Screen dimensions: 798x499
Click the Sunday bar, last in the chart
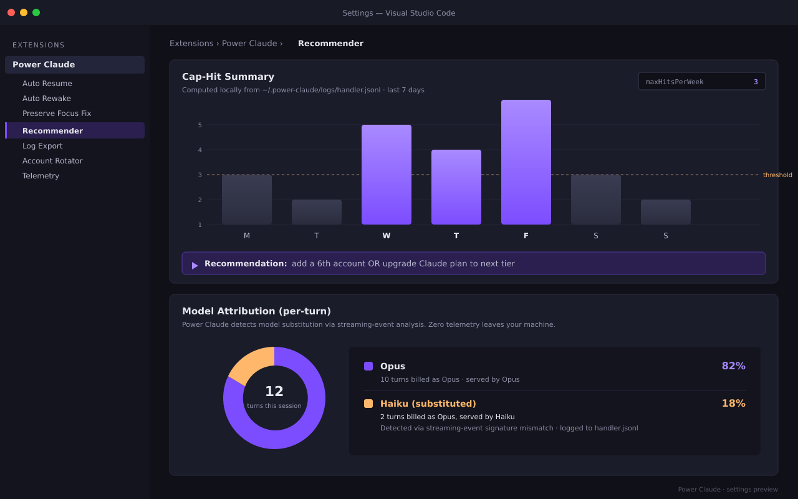(x=666, y=212)
